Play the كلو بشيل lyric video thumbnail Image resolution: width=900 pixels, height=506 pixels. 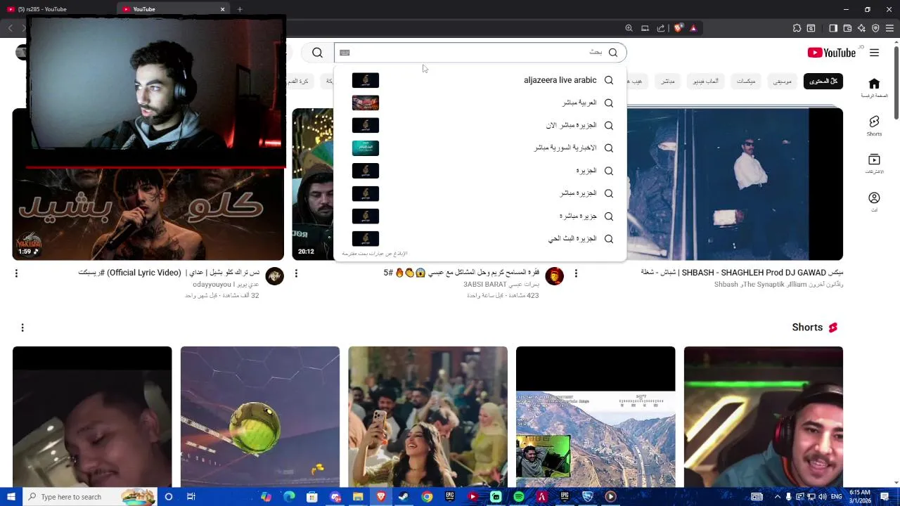point(148,184)
